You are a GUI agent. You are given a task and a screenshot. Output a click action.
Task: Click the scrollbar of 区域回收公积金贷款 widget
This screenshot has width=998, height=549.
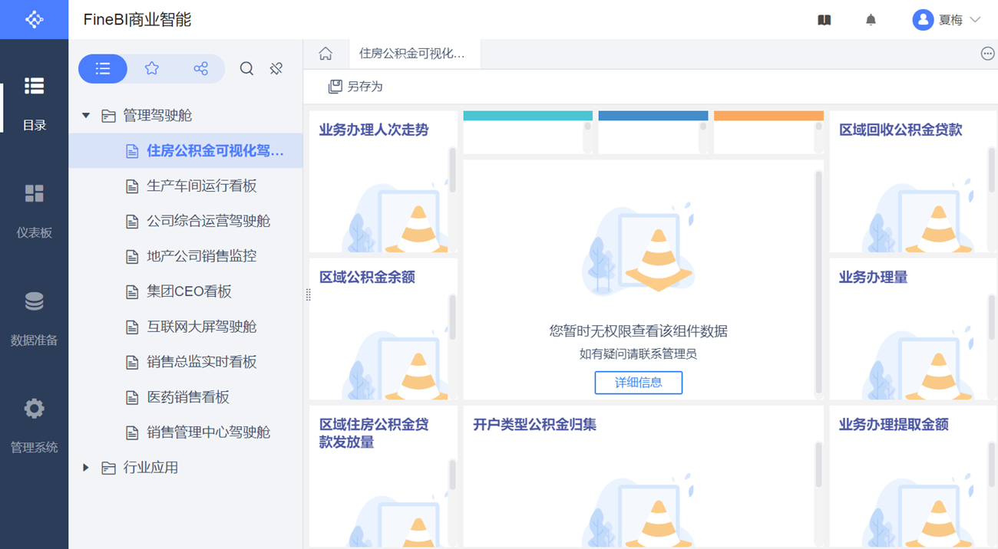point(992,170)
